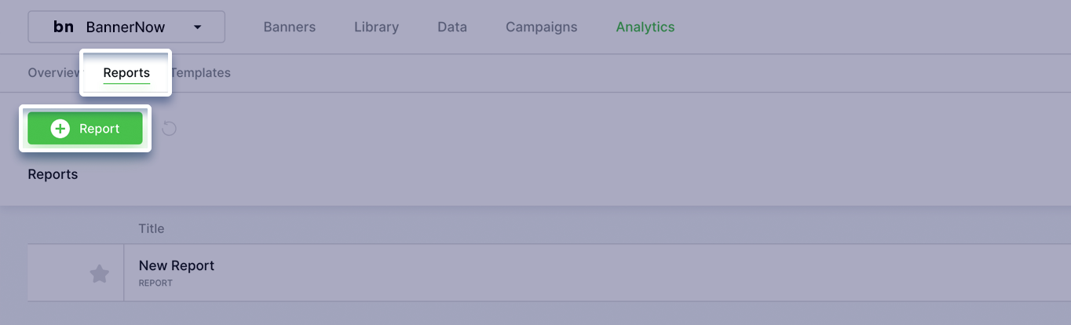
Task: Click the bn logo icon
Action: click(x=64, y=27)
